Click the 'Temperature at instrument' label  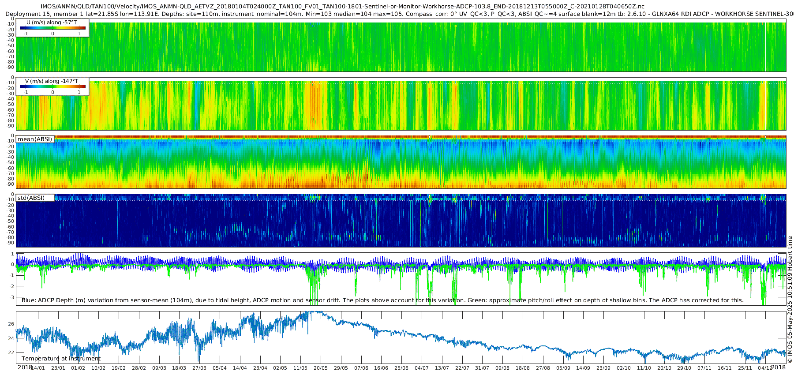click(61, 358)
